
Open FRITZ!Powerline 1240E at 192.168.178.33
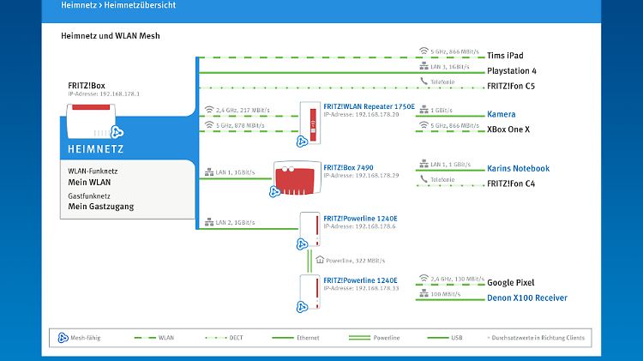[360, 280]
